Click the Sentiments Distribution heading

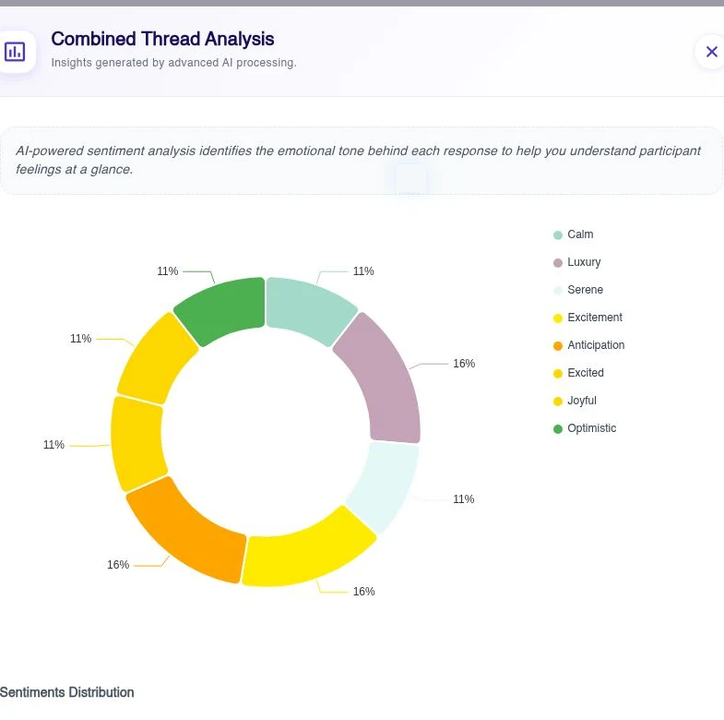[67, 692]
